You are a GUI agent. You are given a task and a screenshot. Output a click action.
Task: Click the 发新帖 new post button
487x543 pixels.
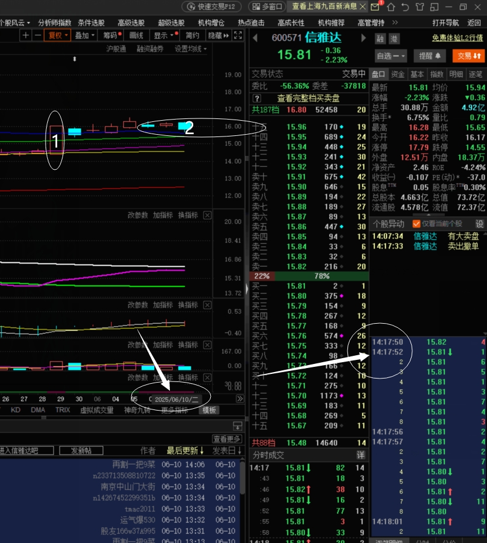pyautogui.click(x=81, y=450)
